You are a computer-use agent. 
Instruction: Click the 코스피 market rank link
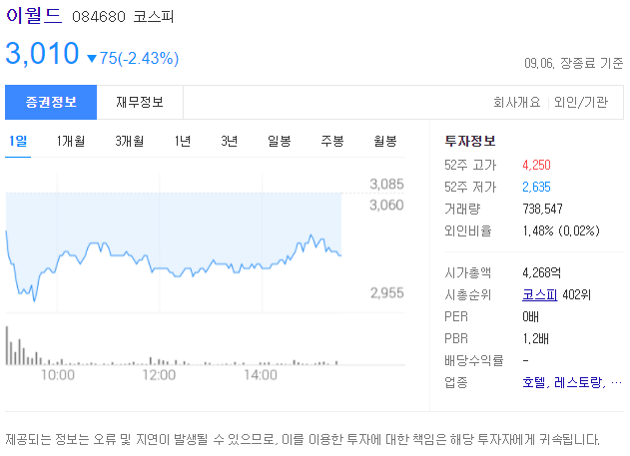coord(539,295)
